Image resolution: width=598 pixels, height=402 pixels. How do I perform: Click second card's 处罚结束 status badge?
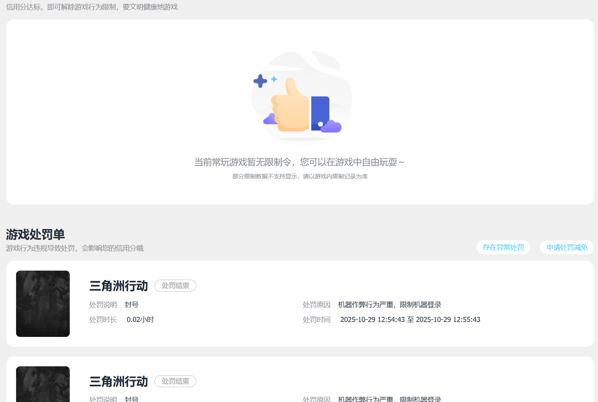click(175, 381)
